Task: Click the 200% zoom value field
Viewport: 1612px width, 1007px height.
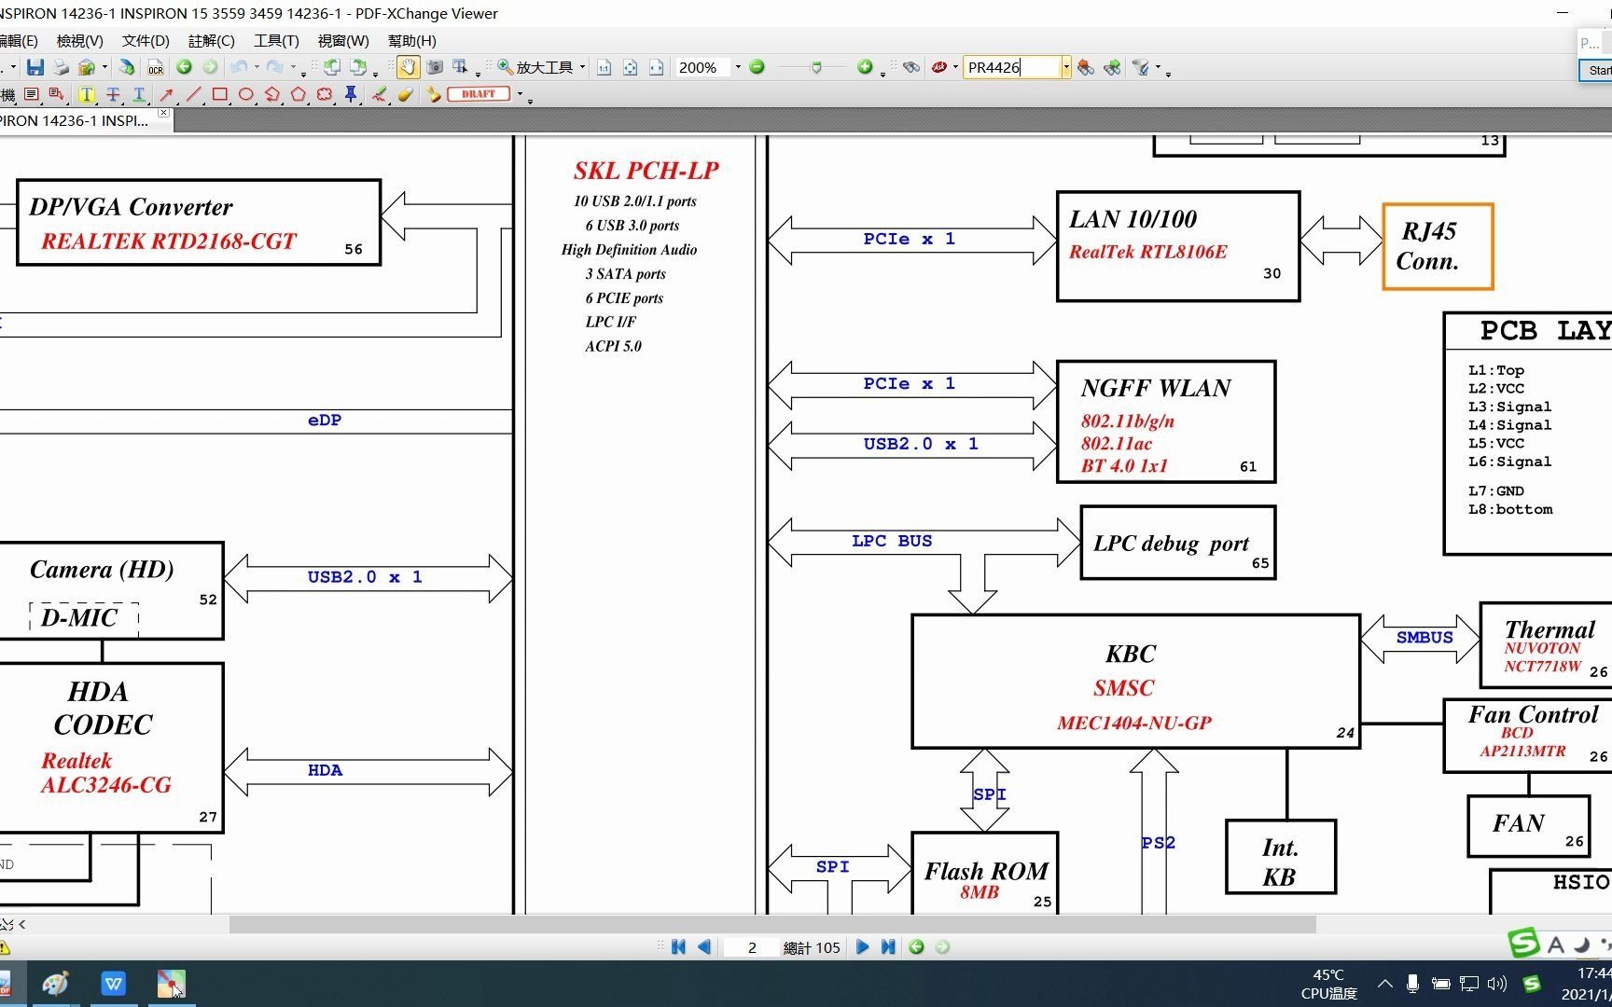Action: pos(702,67)
